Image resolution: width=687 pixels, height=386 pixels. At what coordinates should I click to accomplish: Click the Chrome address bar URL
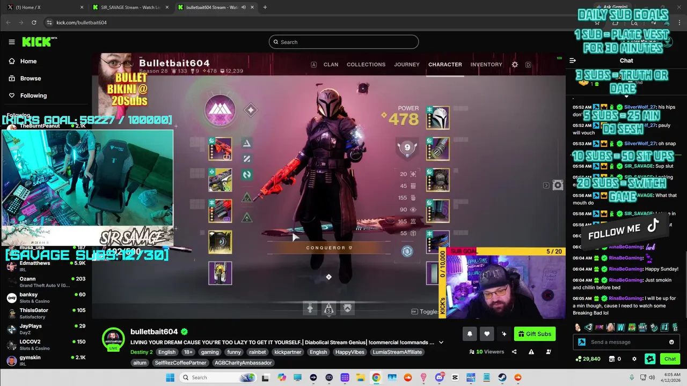tap(81, 23)
